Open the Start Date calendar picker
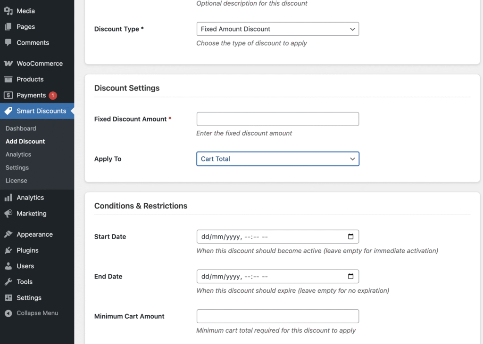483x344 pixels. pyautogui.click(x=350, y=237)
